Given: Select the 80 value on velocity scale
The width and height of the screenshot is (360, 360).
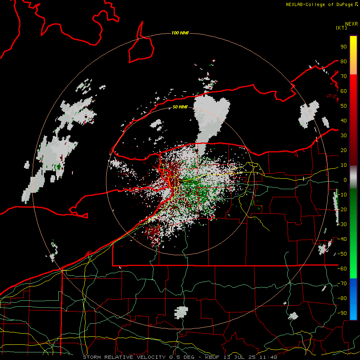Looking at the screenshot, I should point(344,61).
